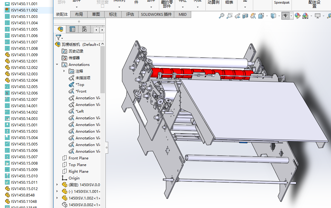The image size is (331, 208).
Task: Expand the 1450ISV.1.002<1> component node
Action: pyautogui.click(x=57, y=198)
